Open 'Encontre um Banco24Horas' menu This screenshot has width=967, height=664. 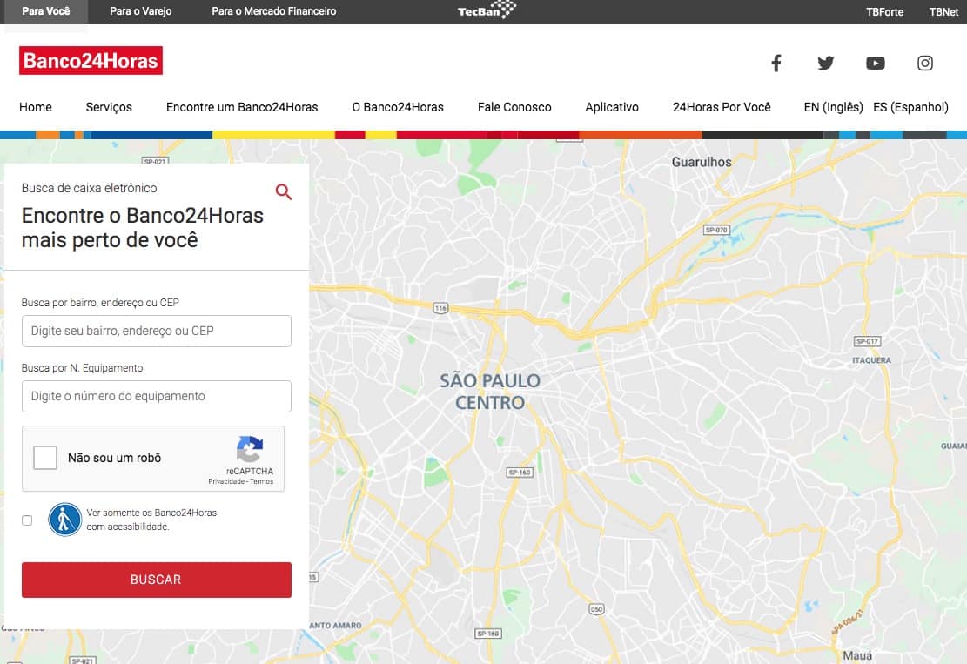242,107
